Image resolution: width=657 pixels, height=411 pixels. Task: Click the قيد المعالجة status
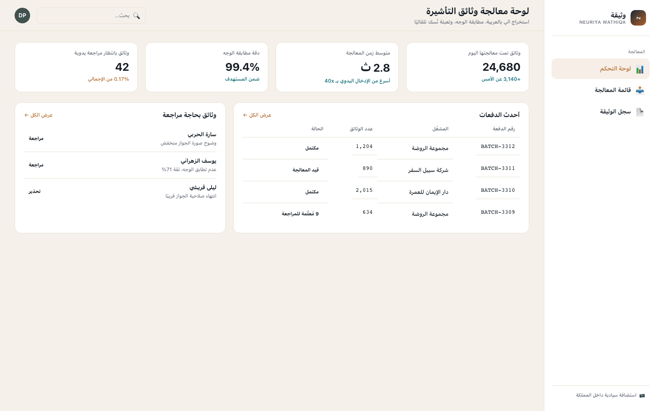[x=306, y=170]
